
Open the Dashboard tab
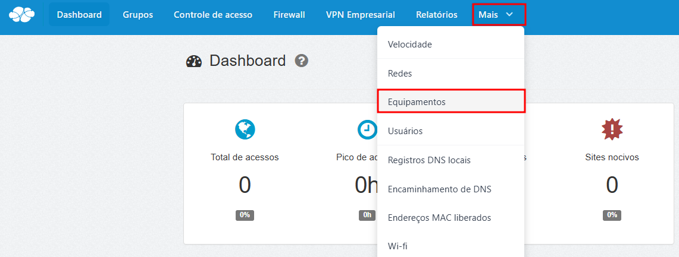(x=79, y=15)
